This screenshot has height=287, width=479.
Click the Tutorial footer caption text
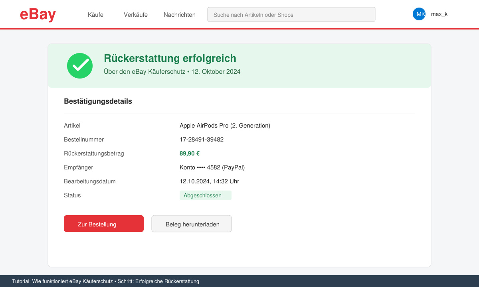pos(105,281)
